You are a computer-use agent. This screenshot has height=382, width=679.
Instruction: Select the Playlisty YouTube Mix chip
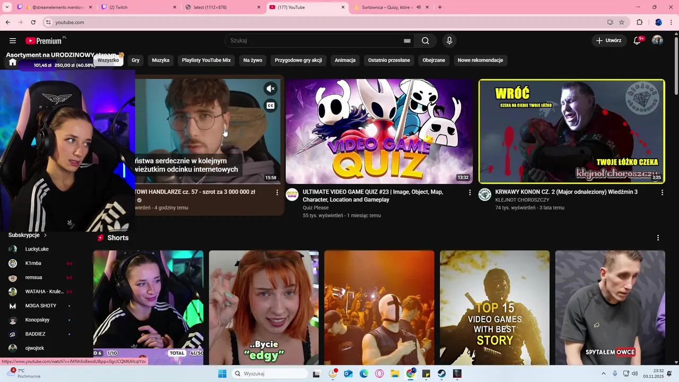click(206, 60)
